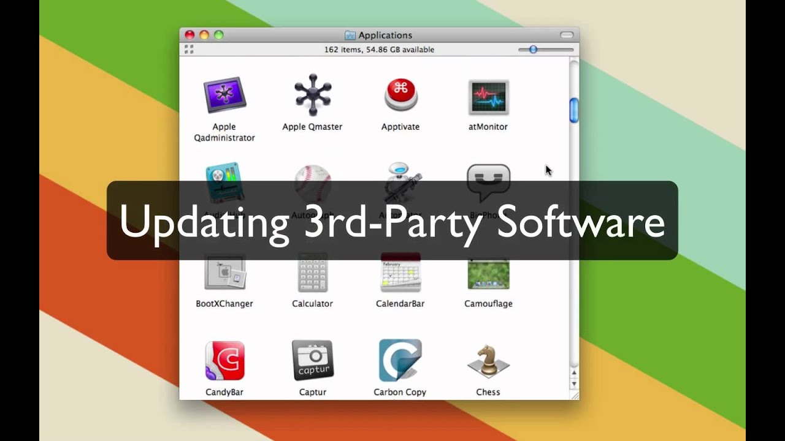Image resolution: width=785 pixels, height=441 pixels.
Task: Open the Apple Qadministrator app icon
Action: [x=224, y=95]
